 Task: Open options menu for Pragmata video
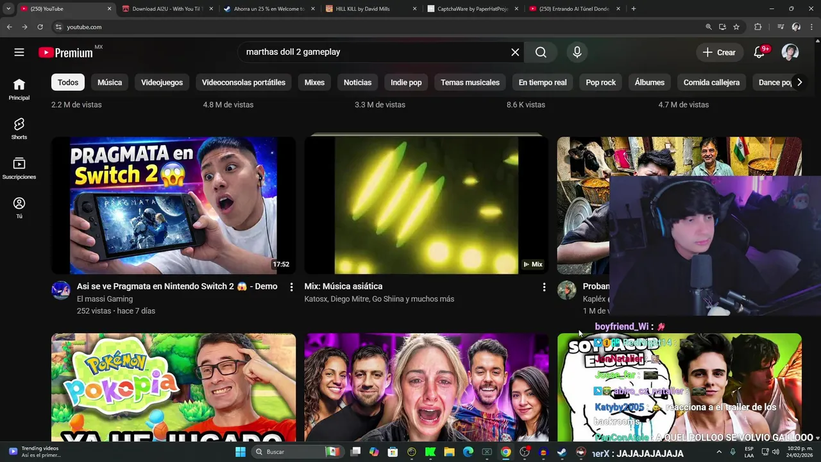point(291,287)
